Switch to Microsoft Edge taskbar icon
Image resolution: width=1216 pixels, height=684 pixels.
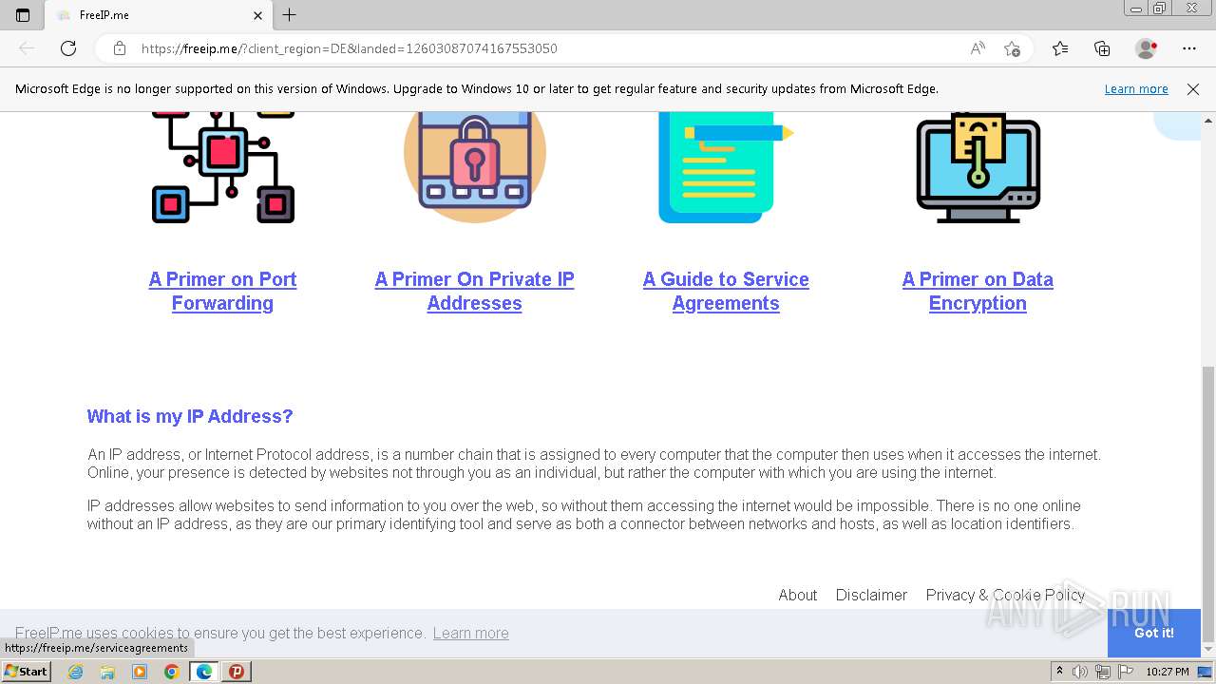pos(204,671)
